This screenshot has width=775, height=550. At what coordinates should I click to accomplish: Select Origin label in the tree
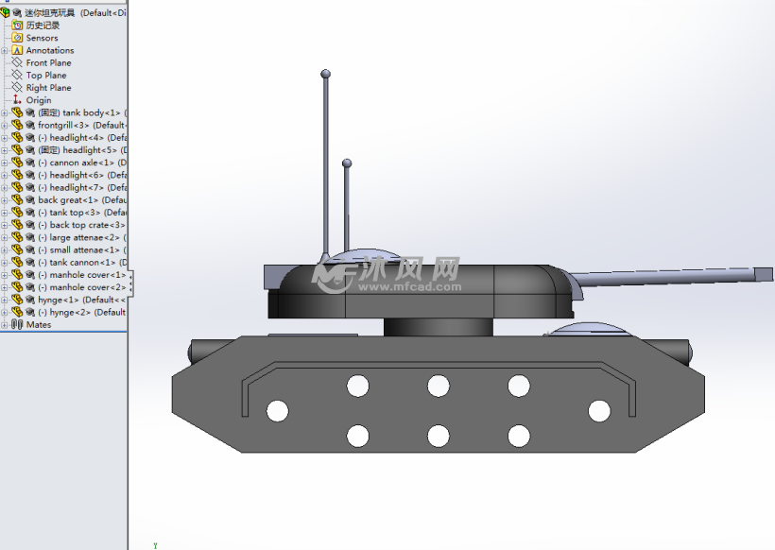[39, 100]
